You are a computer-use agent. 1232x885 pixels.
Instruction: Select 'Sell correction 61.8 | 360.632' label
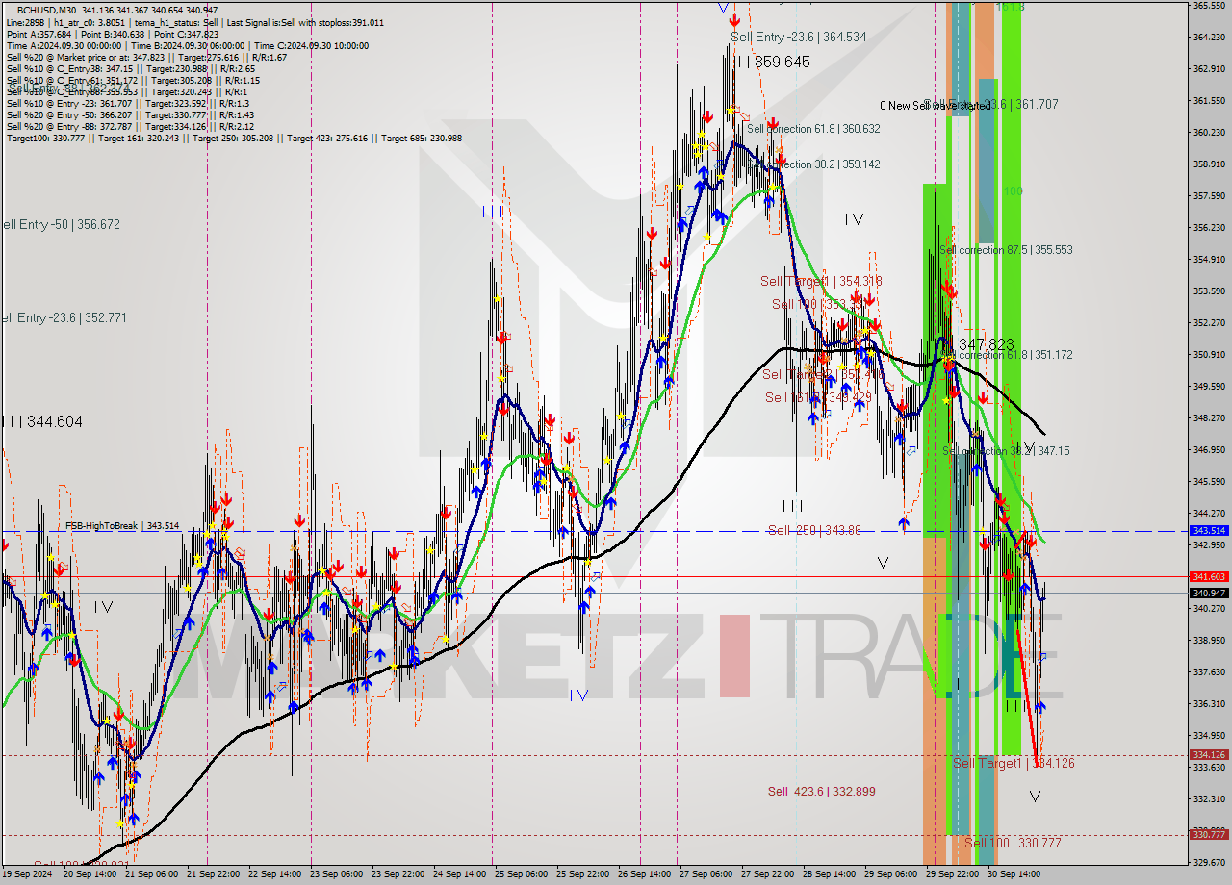click(x=813, y=129)
